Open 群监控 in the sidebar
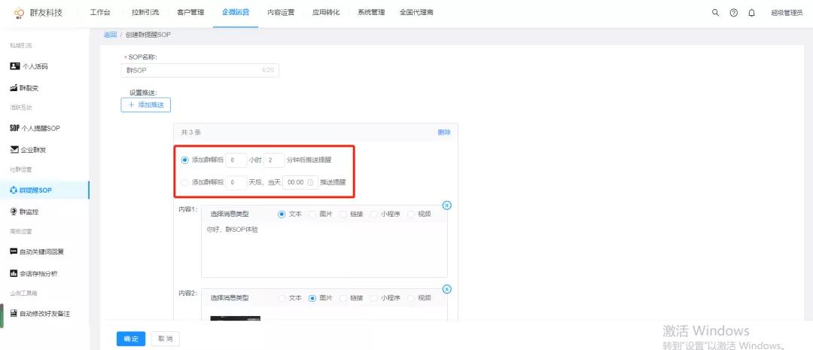This screenshot has width=813, height=350. click(x=29, y=212)
